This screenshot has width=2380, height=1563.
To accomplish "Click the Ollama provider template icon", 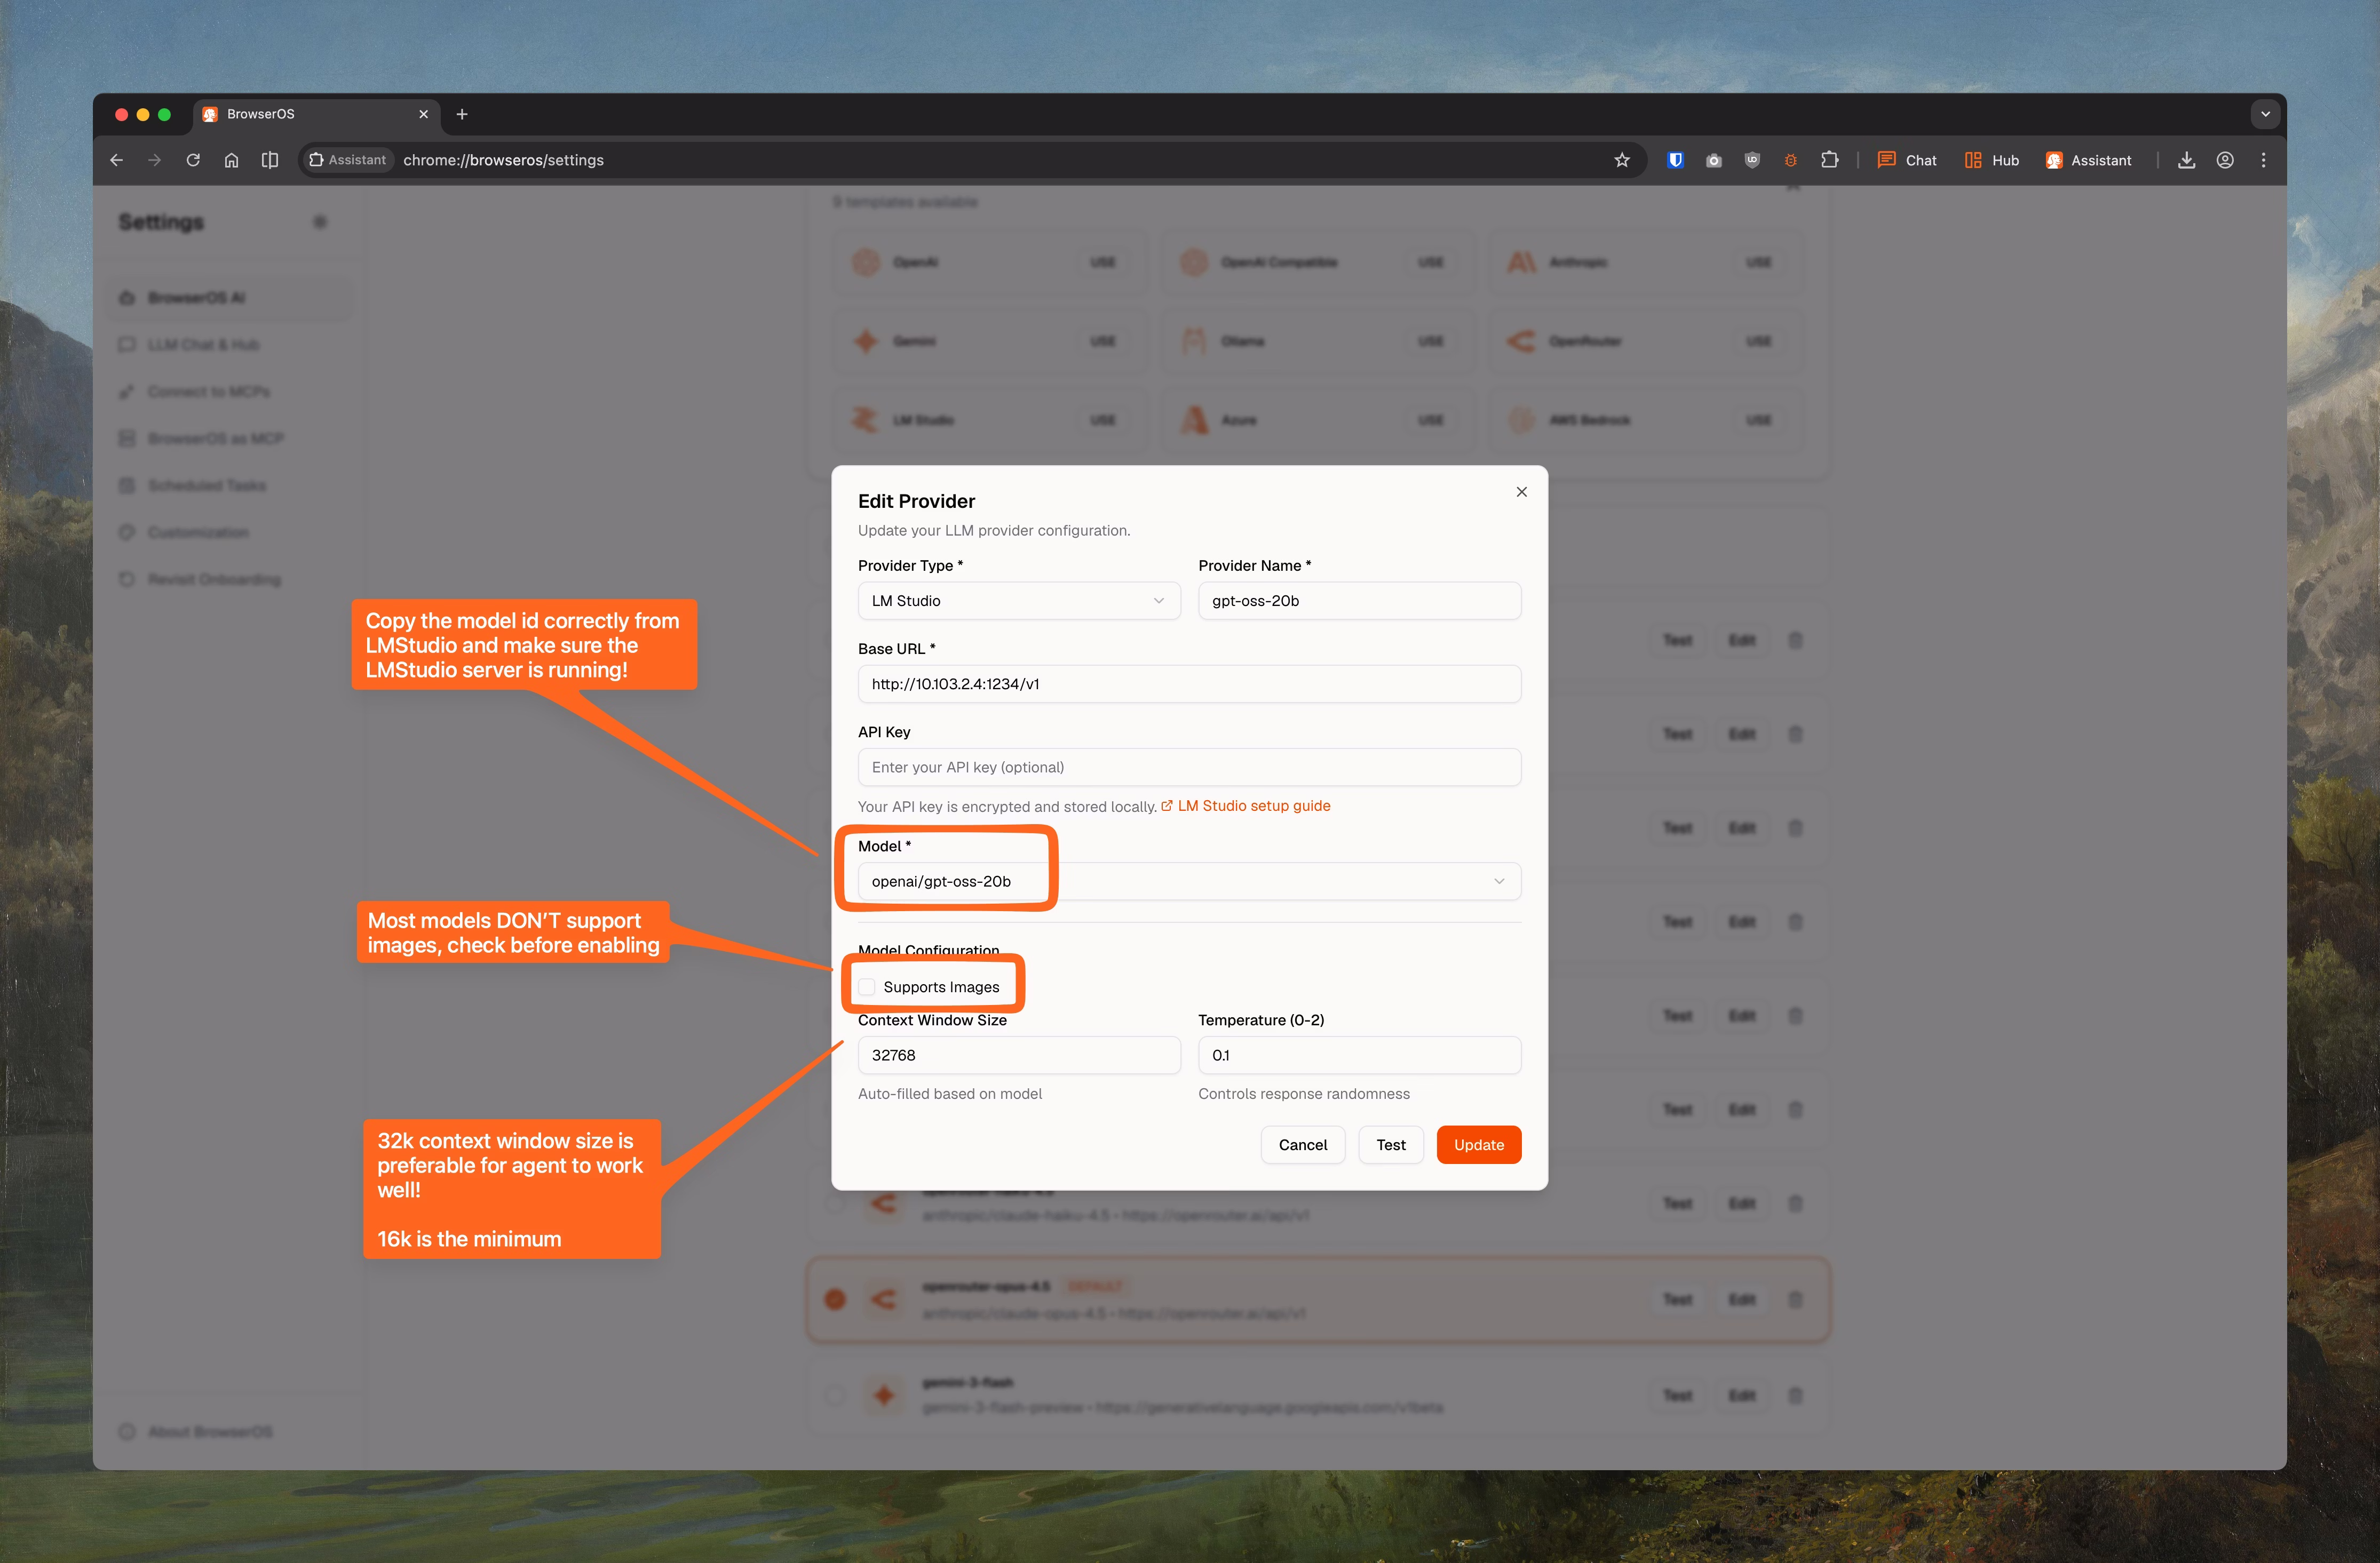I will (1193, 341).
